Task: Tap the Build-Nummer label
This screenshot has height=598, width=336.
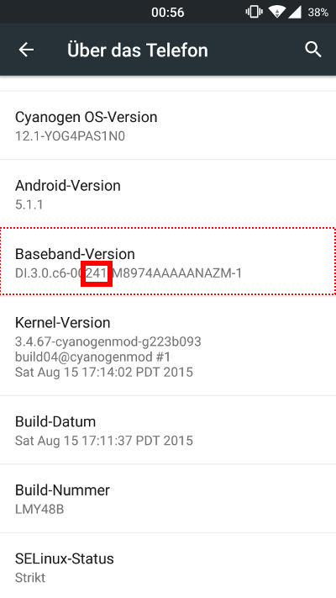Action: click(x=62, y=490)
